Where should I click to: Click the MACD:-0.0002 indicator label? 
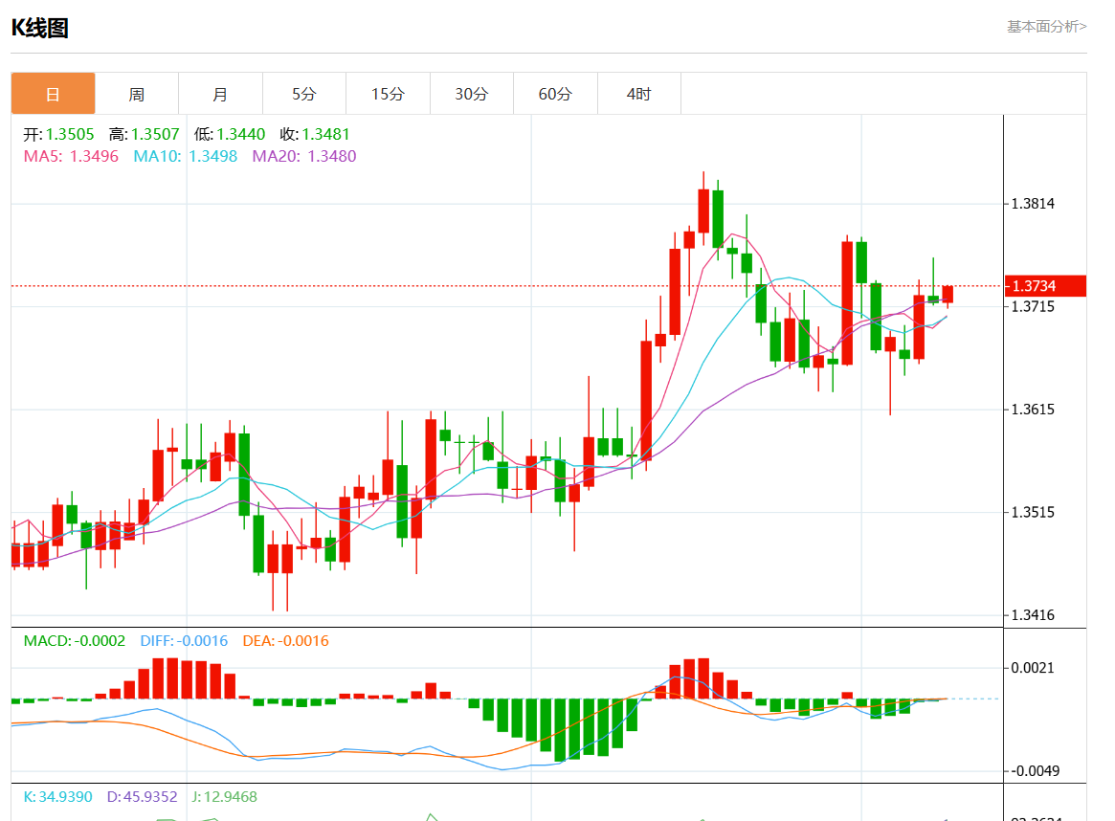(74, 641)
